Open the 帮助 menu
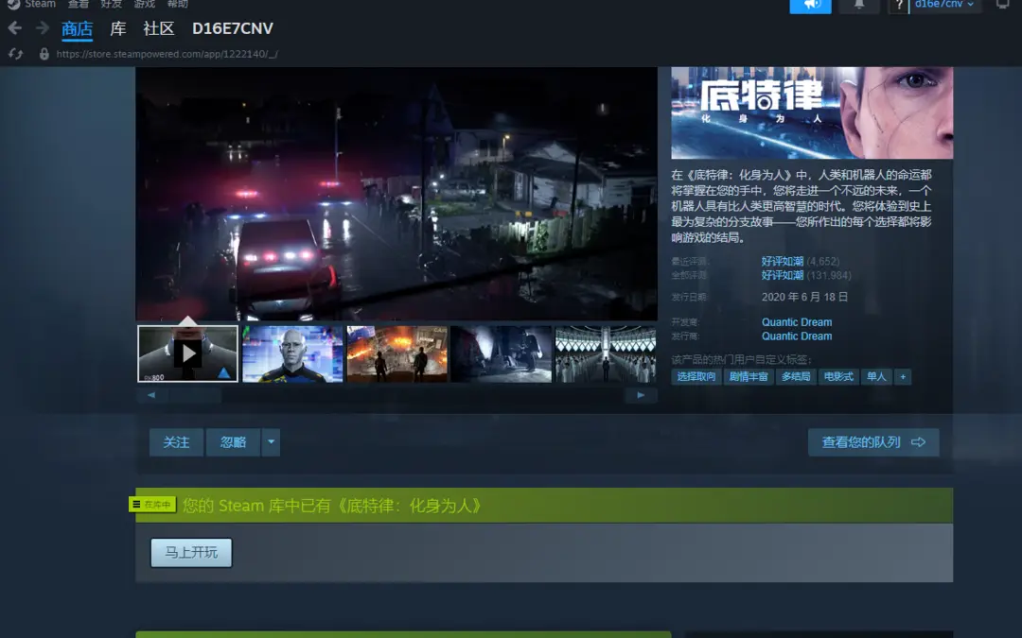 click(x=178, y=4)
